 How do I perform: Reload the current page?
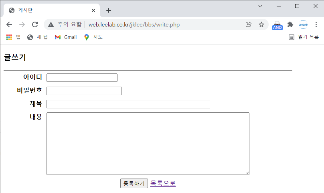(35, 24)
